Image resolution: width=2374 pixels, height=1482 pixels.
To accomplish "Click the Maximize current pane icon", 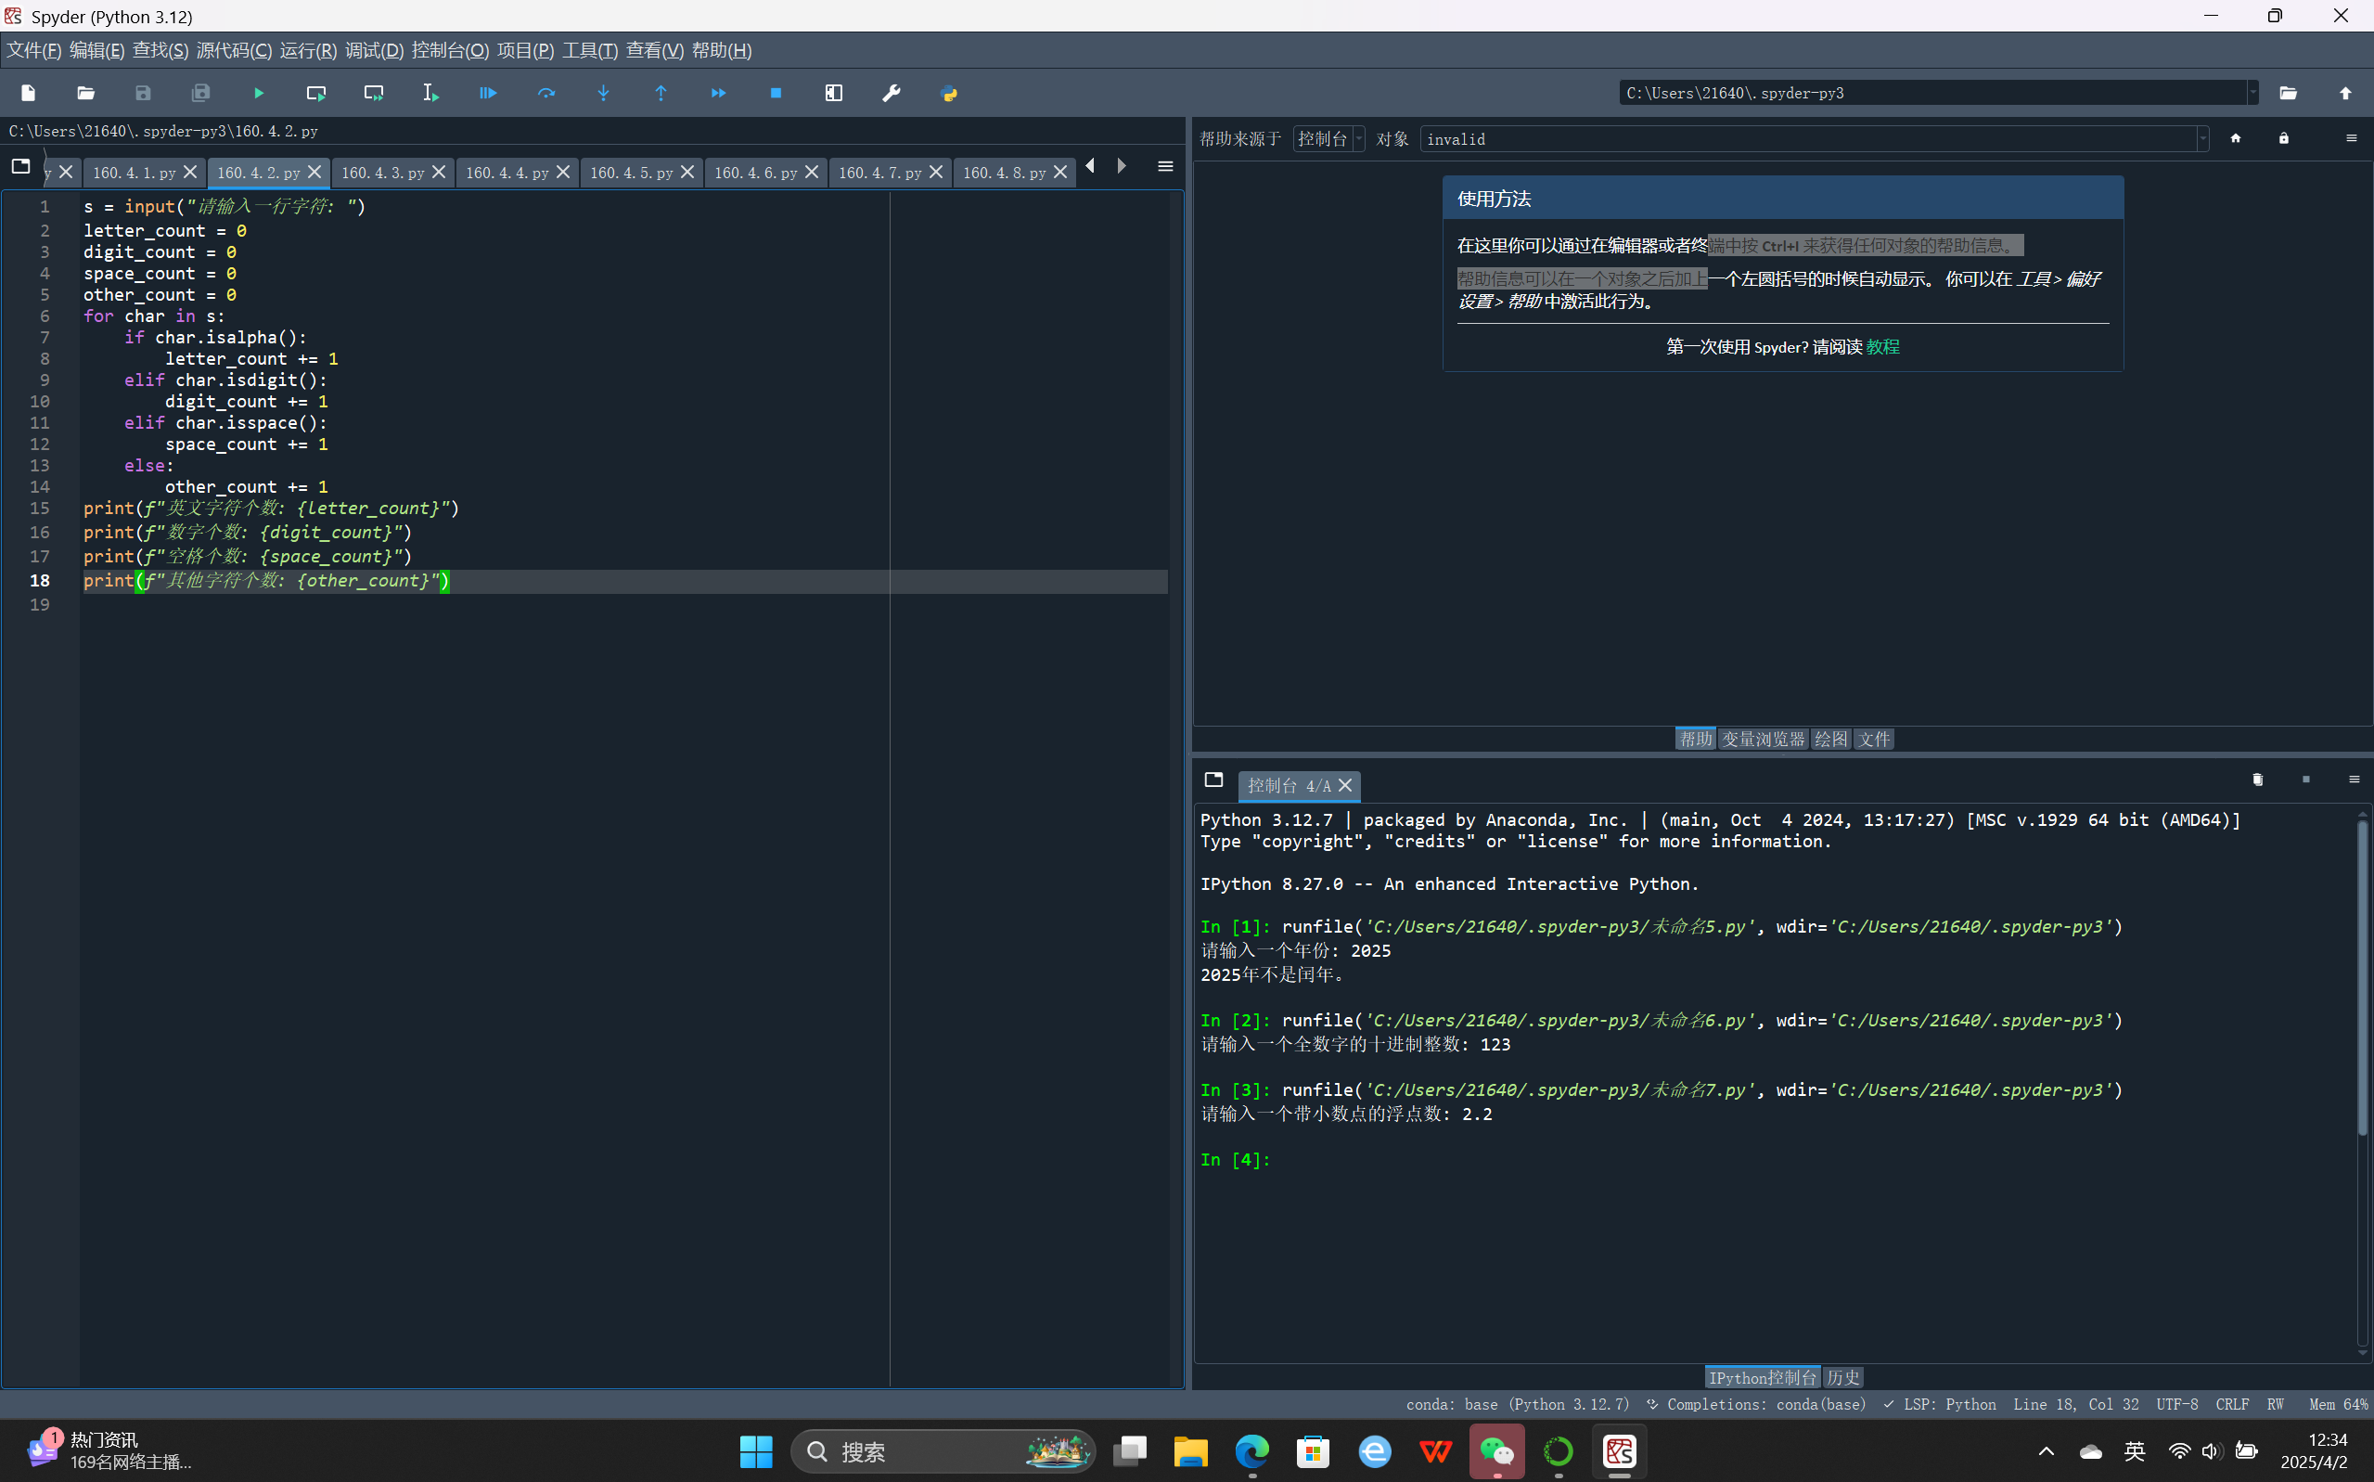I will click(834, 93).
